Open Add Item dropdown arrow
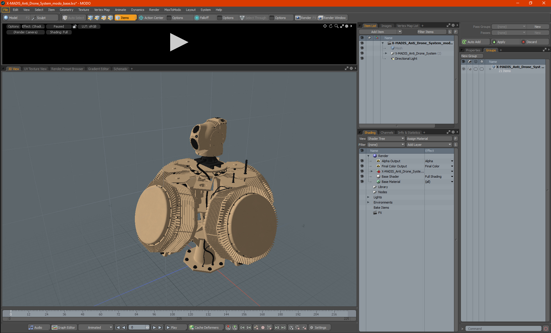This screenshot has width=551, height=333. point(400,32)
